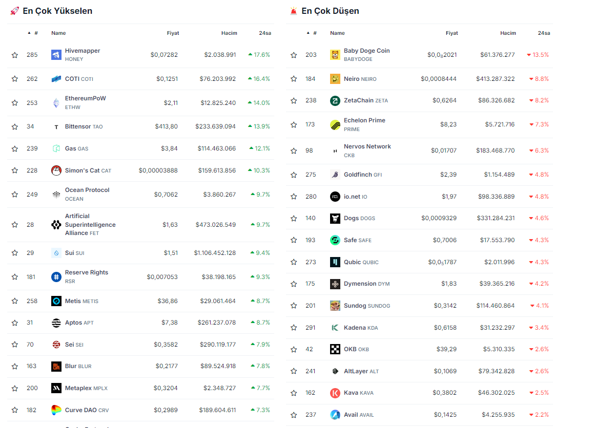The width and height of the screenshot is (593, 428).
Task: Sort losers by the Fiyat header
Action: point(452,33)
